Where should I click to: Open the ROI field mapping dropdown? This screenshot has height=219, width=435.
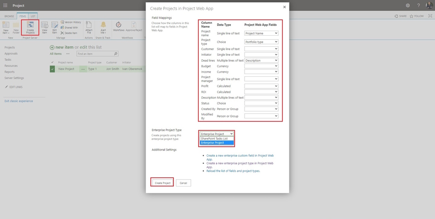pos(261,91)
